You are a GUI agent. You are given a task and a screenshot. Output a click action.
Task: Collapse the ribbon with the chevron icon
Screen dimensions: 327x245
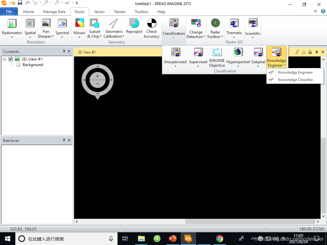point(316,11)
